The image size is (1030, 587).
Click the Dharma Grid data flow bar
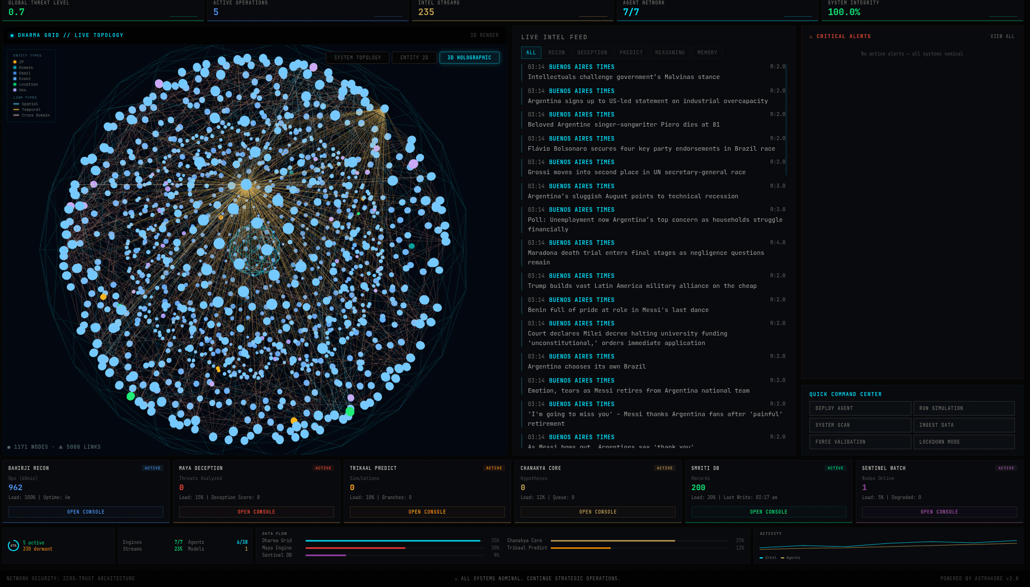(x=394, y=541)
